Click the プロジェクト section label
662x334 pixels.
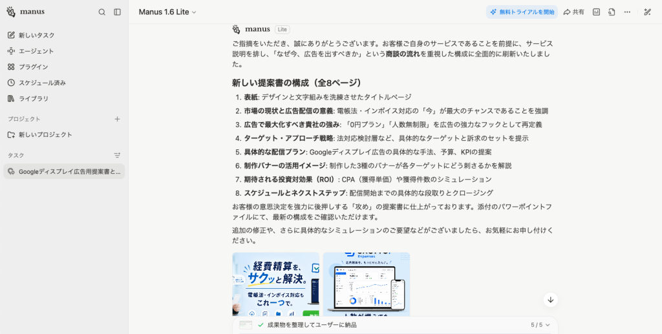click(x=24, y=119)
